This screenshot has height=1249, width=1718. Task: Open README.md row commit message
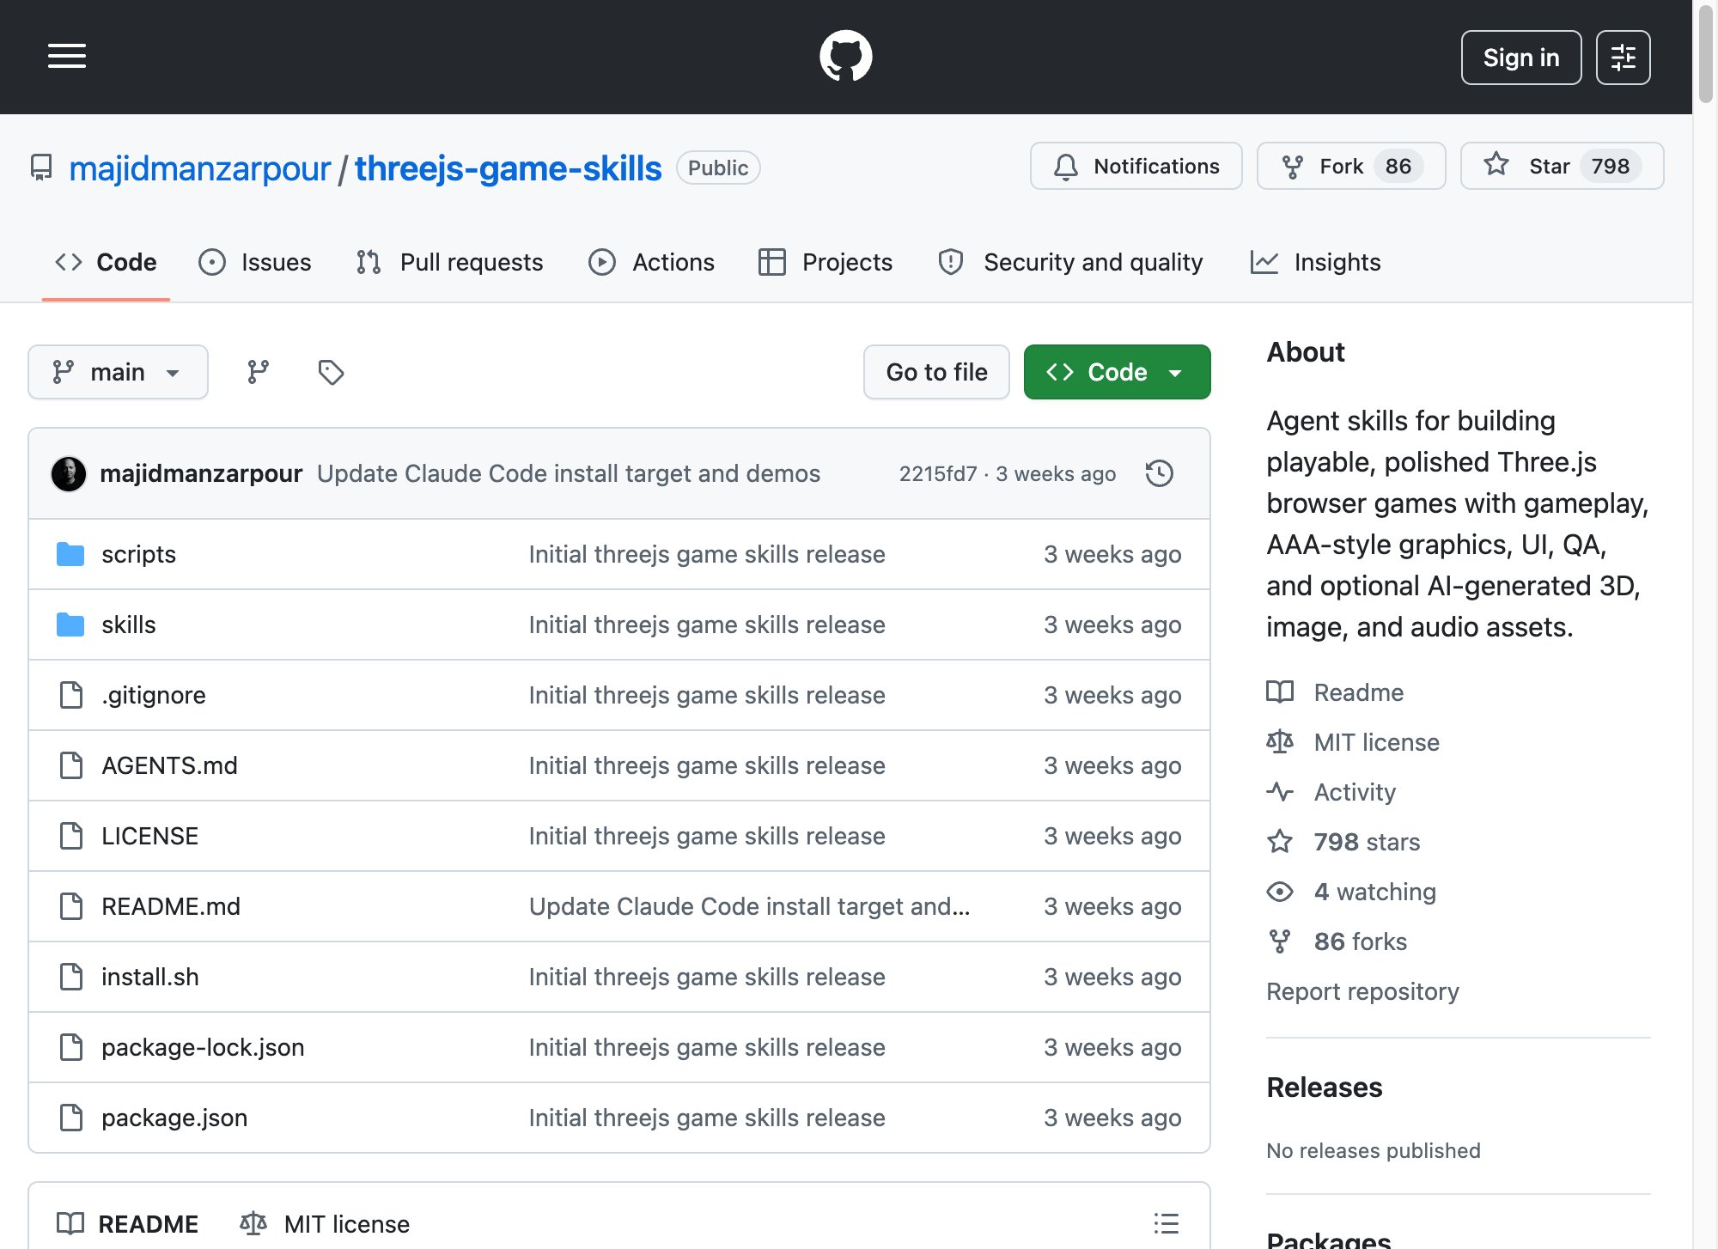click(749, 906)
